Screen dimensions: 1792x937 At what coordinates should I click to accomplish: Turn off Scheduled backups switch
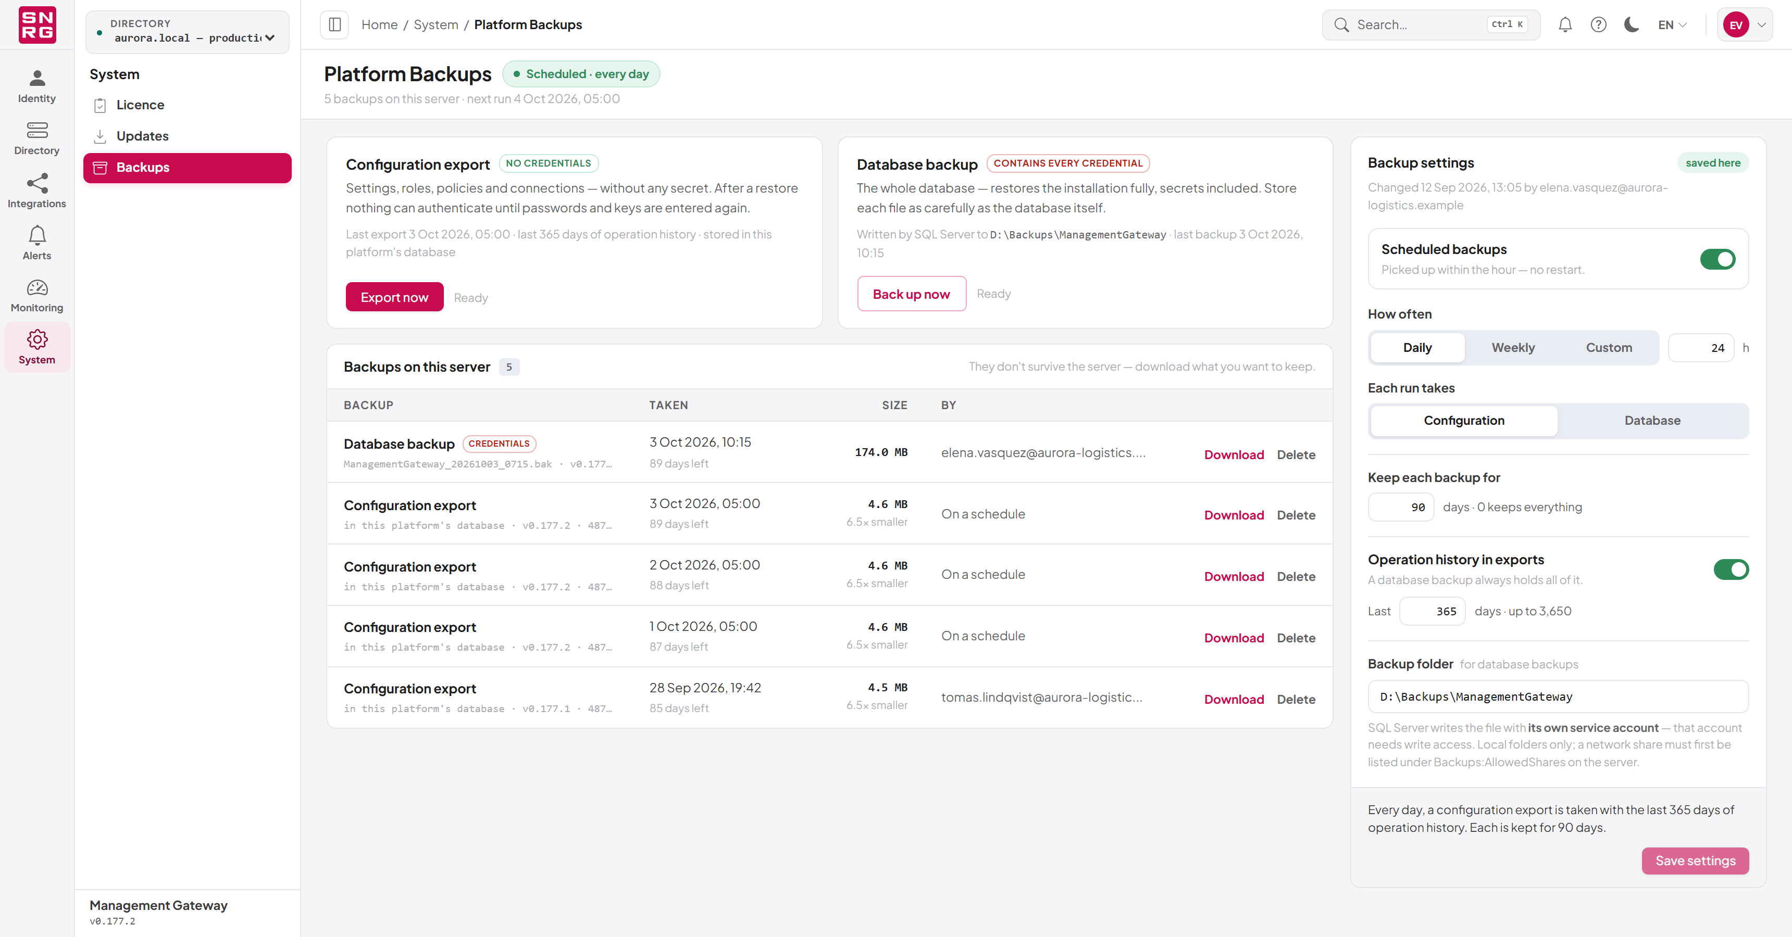point(1718,259)
